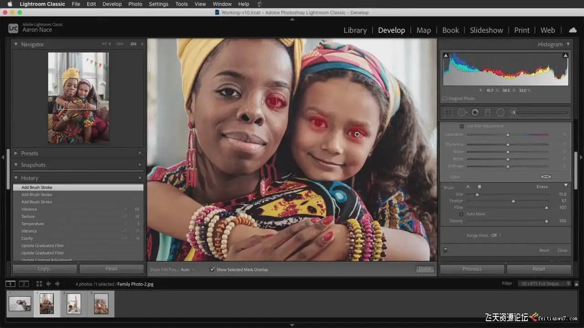
Task: Click the Lightroom Classic Lrc logo
Action: coord(13,28)
